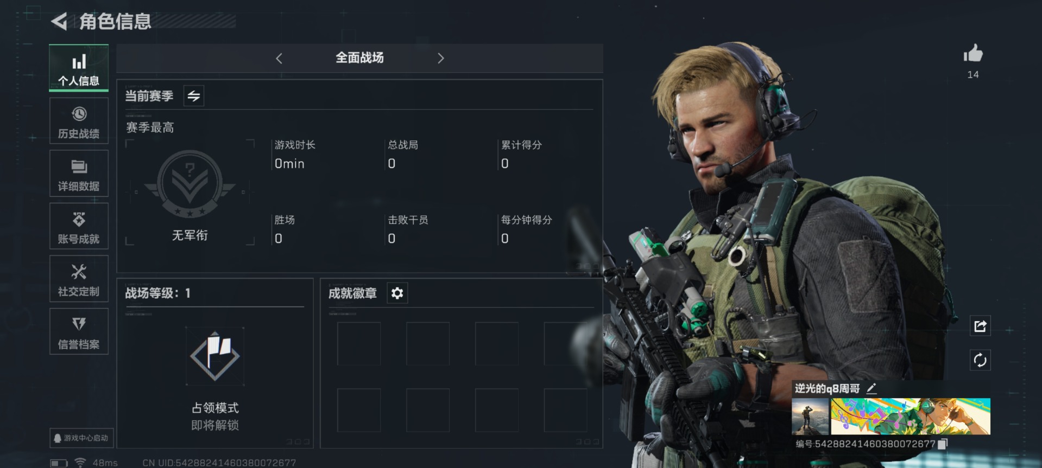
Task: Click the share profile icon
Action: (x=980, y=326)
